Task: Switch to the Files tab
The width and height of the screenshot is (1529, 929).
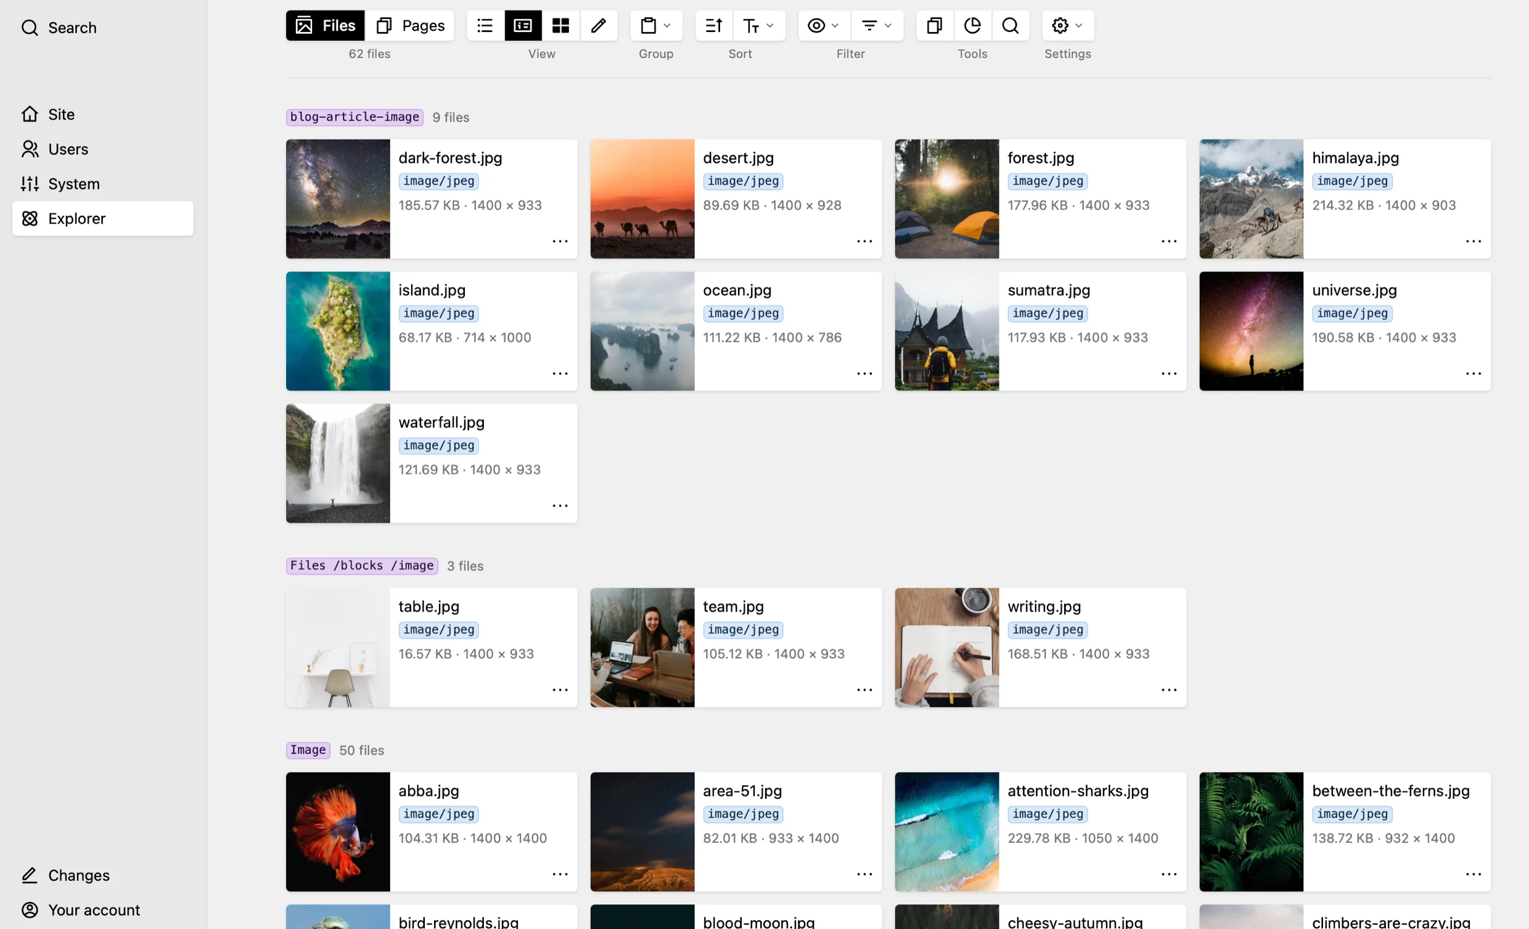Action: point(325,25)
